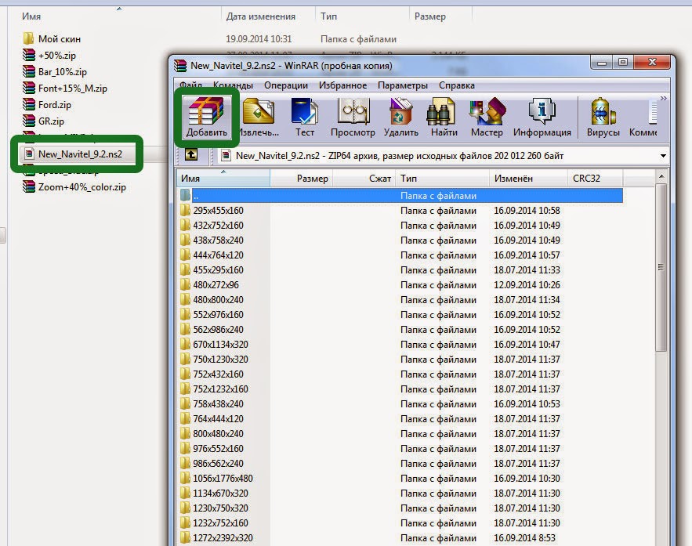692x546 pixels.
Task: Select folder 552x976x160
Action: point(218,315)
